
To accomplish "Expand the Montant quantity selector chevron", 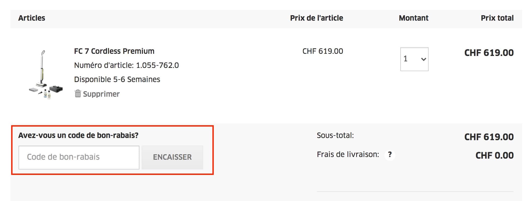I will tap(424, 59).
